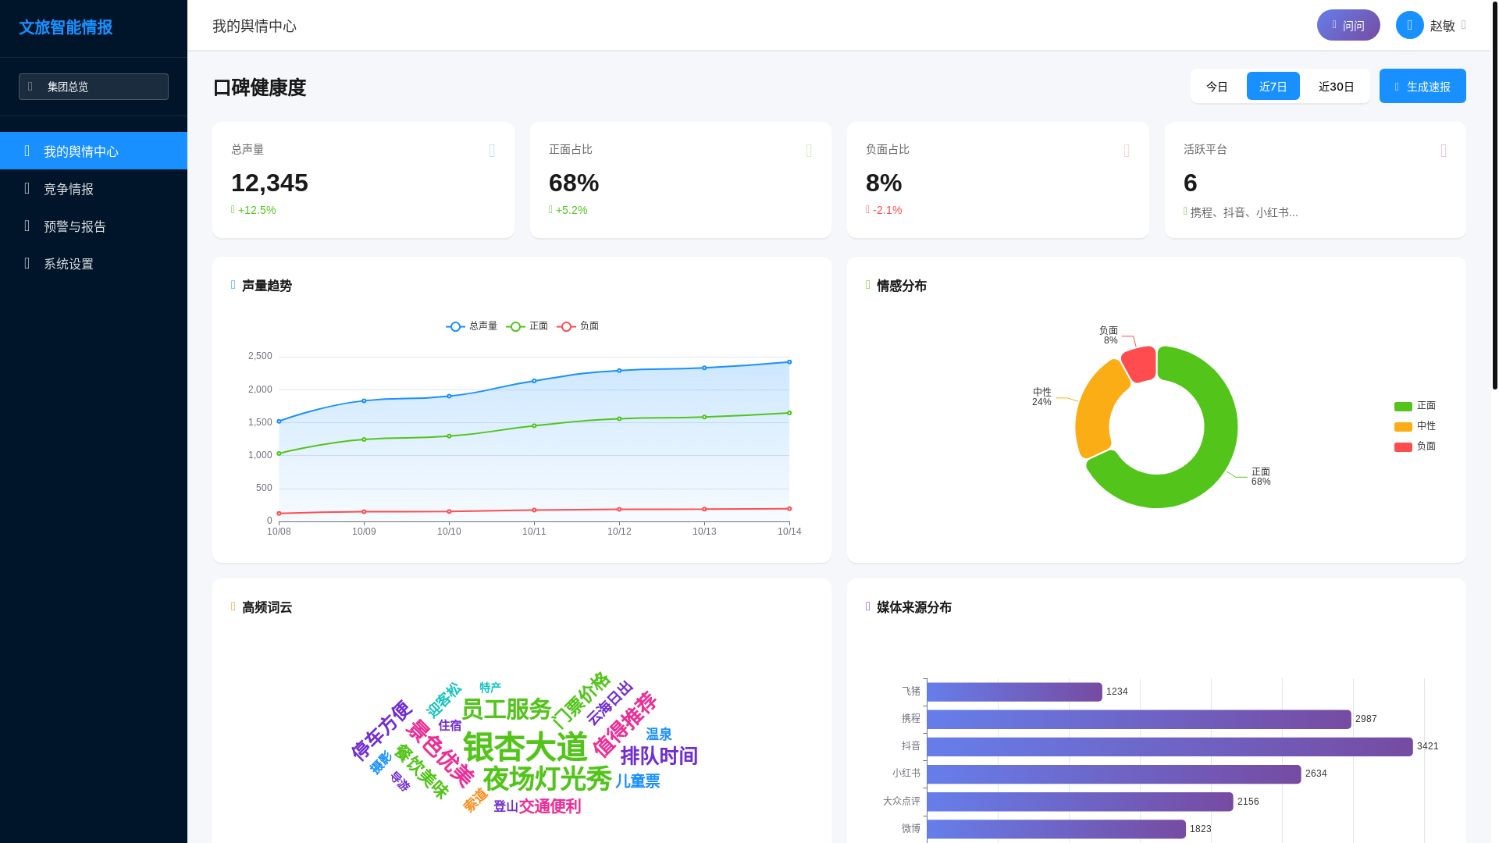The image size is (1499, 843).
Task: Click the word 排队时间 in word cloud
Action: click(659, 756)
